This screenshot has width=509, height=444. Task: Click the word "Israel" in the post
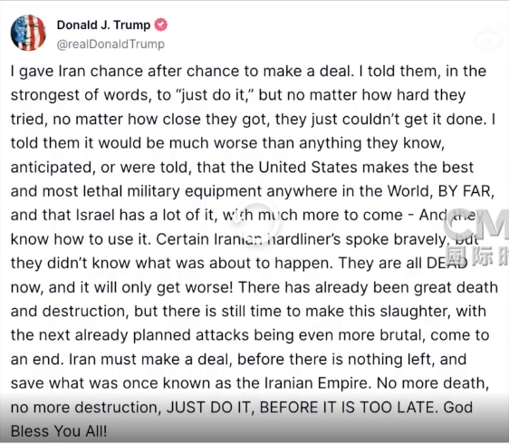tap(95, 215)
